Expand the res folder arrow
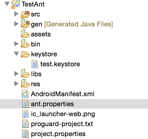Image resolution: width=148 pixels, height=139 pixels. [16, 84]
